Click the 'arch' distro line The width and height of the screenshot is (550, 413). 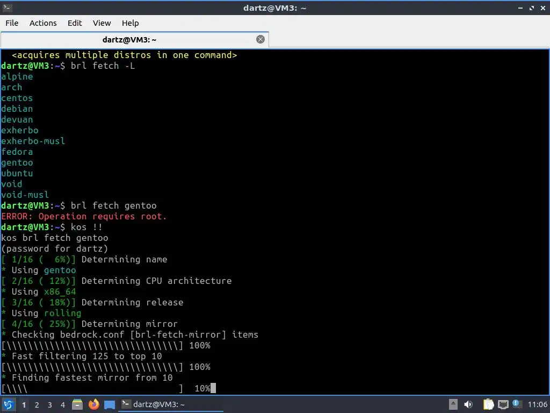coord(12,88)
